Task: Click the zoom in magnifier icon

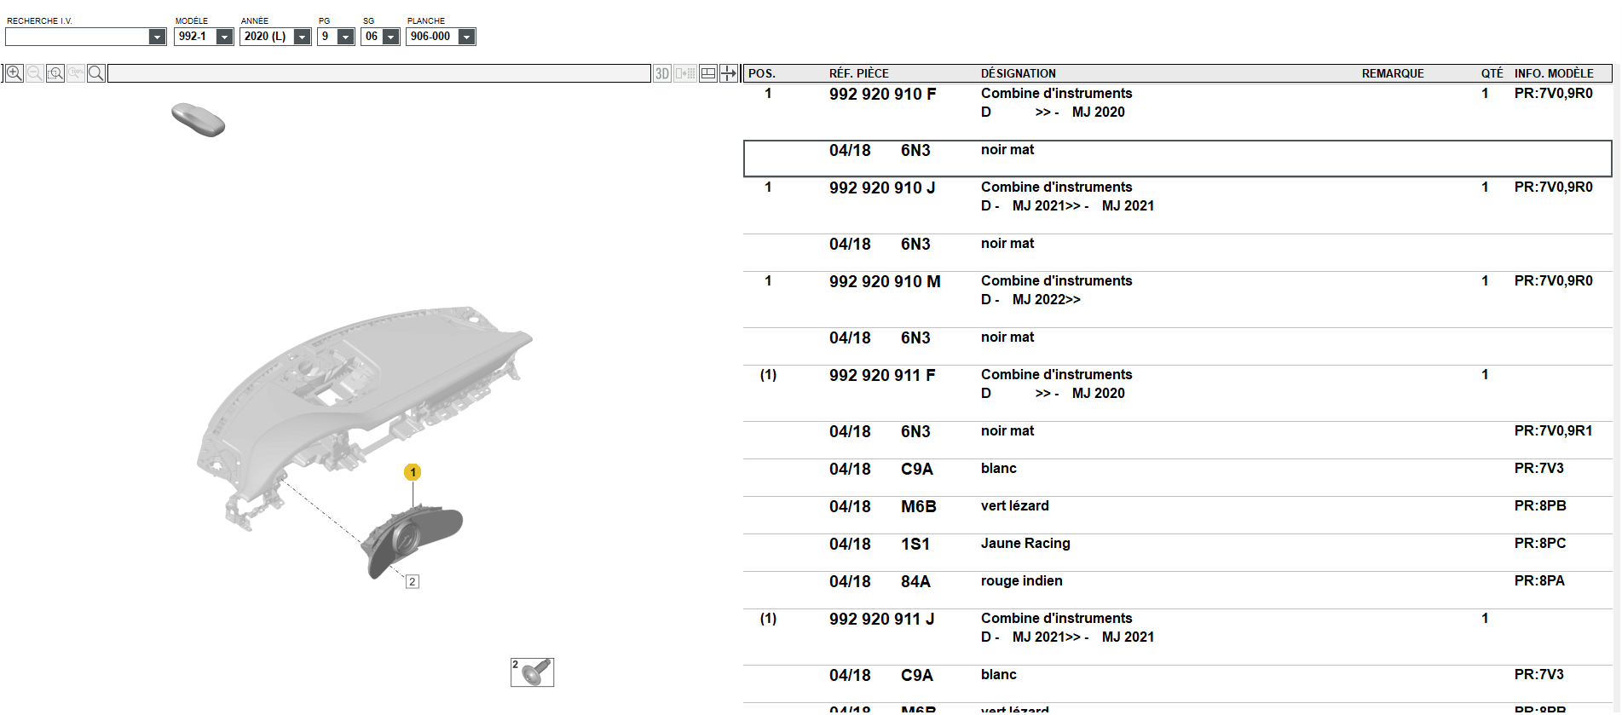Action: tap(14, 73)
